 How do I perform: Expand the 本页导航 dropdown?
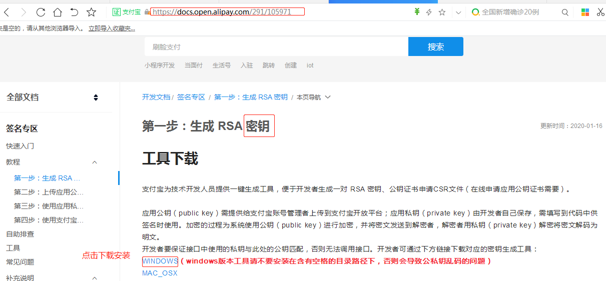314,97
